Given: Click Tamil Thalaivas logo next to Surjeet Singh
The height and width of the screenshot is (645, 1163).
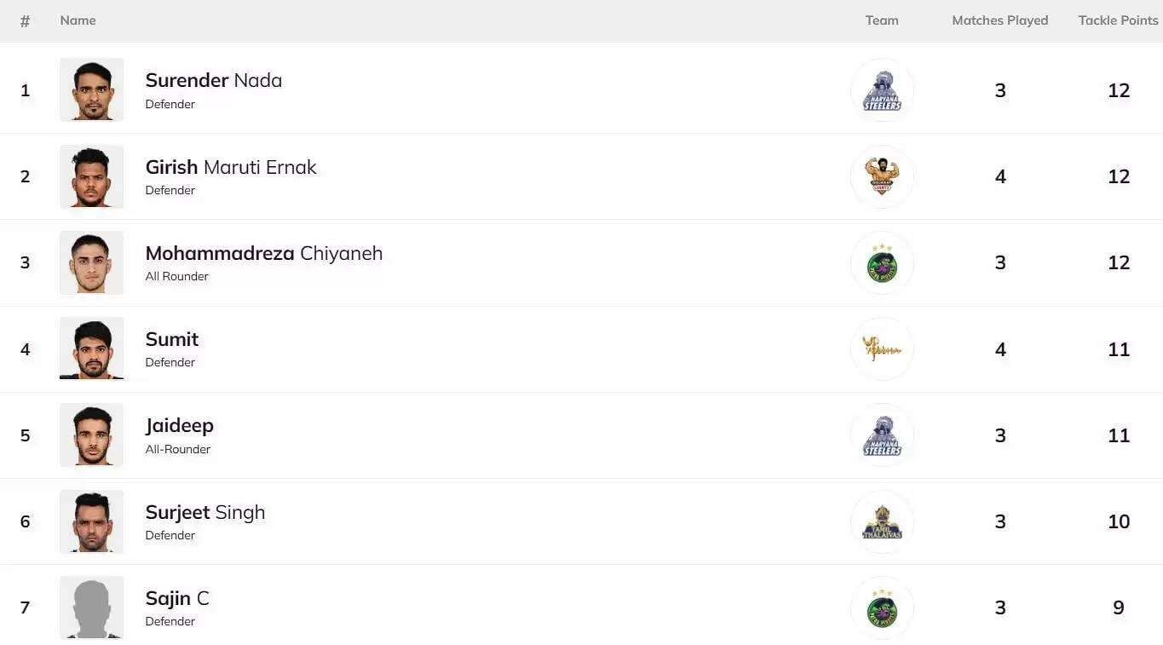Looking at the screenshot, I should (882, 521).
